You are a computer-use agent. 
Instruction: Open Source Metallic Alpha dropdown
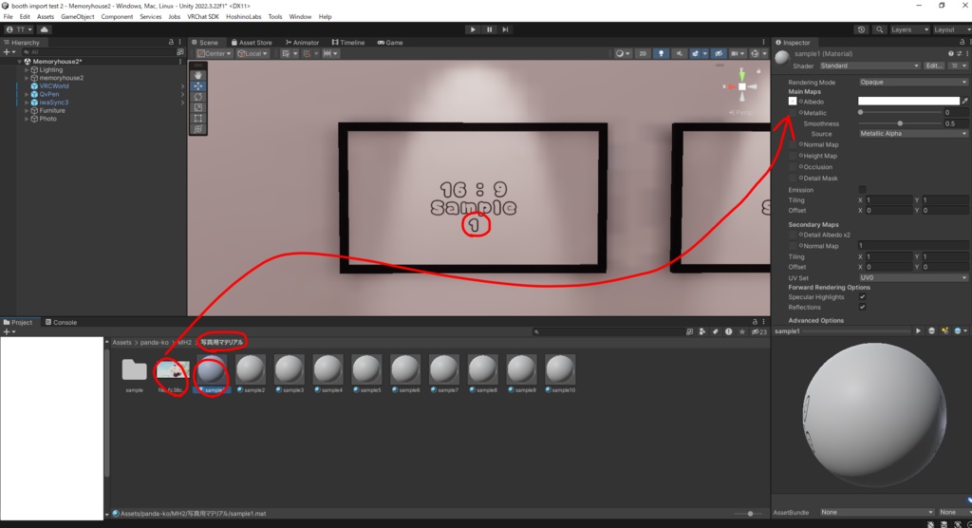pyautogui.click(x=912, y=133)
